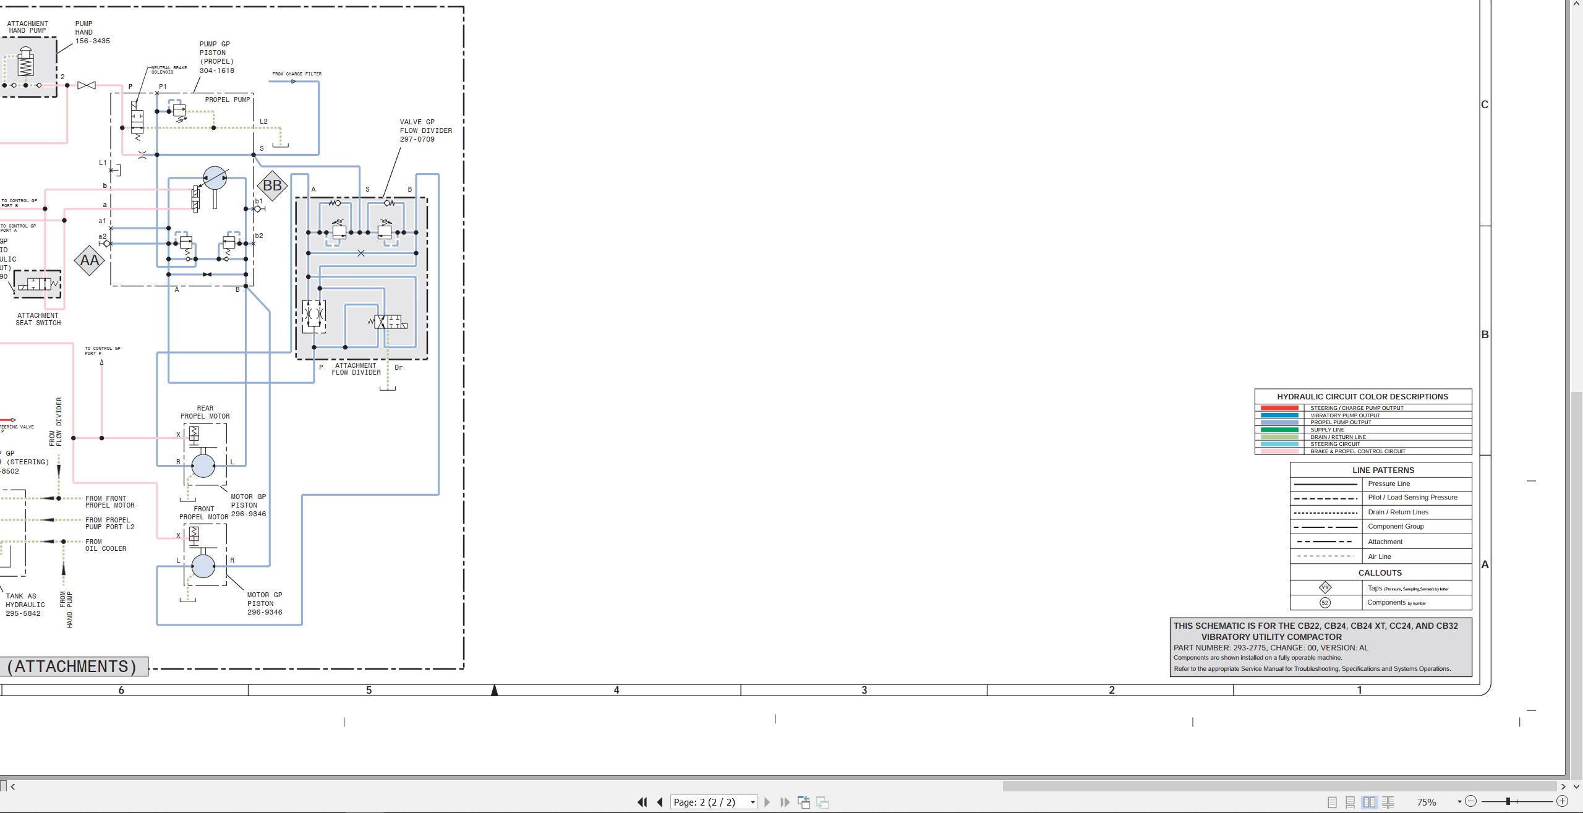This screenshot has width=1583, height=813.
Task: Click the FRONT PROPEL MOTOR label
Action: click(204, 513)
